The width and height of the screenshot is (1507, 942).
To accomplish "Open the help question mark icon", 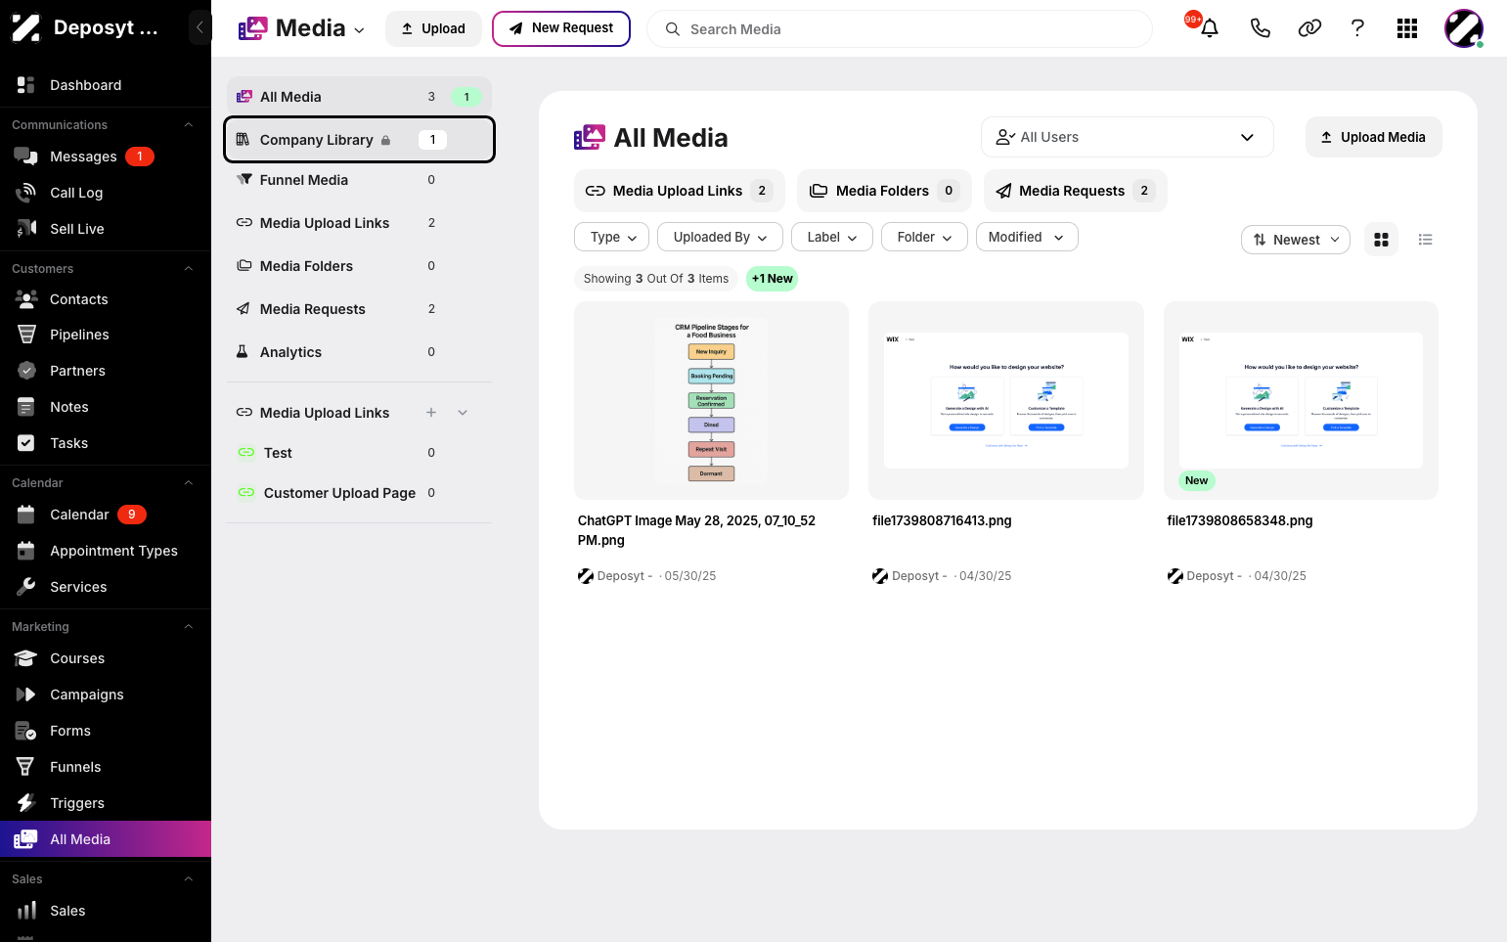I will point(1357,28).
